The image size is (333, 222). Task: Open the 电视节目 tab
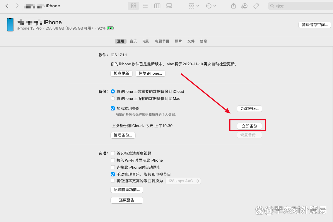pos(162,41)
